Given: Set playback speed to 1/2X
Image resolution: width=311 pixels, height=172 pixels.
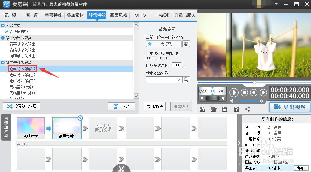Looking at the screenshot, I should click(x=203, y=91).
